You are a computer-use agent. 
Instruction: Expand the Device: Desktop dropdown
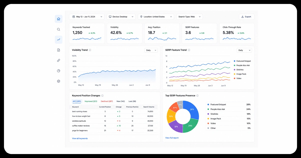tap(121, 17)
